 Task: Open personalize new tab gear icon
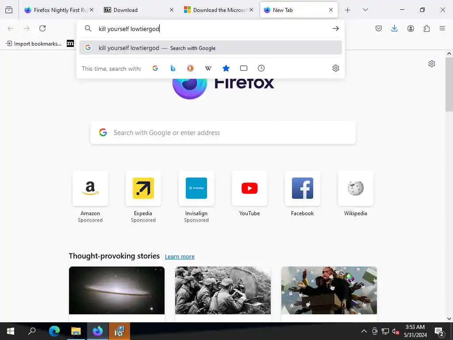[x=432, y=64]
